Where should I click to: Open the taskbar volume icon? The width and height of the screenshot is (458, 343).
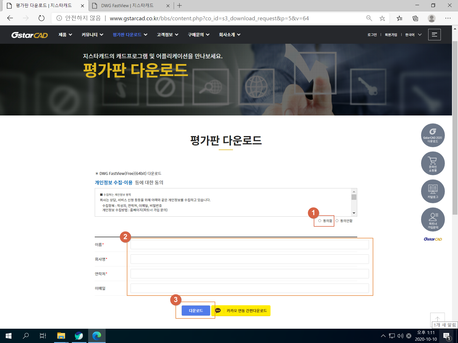coord(400,336)
